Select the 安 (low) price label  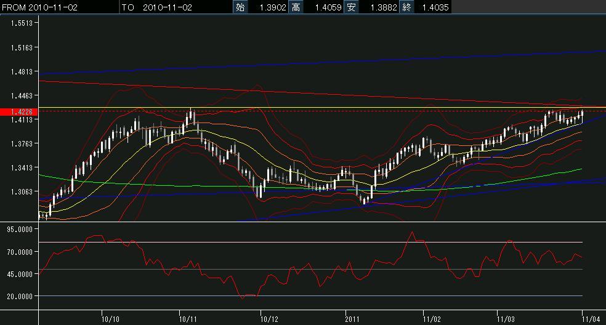click(351, 7)
